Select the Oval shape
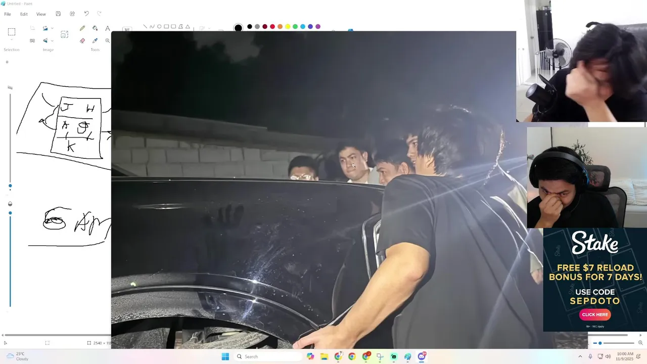The image size is (647, 364). [159, 26]
